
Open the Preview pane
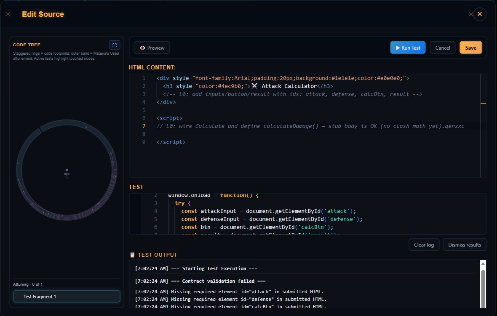point(152,48)
